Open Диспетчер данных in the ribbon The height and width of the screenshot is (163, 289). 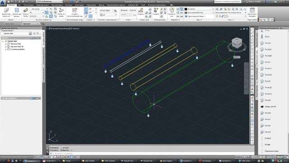[17, 13]
